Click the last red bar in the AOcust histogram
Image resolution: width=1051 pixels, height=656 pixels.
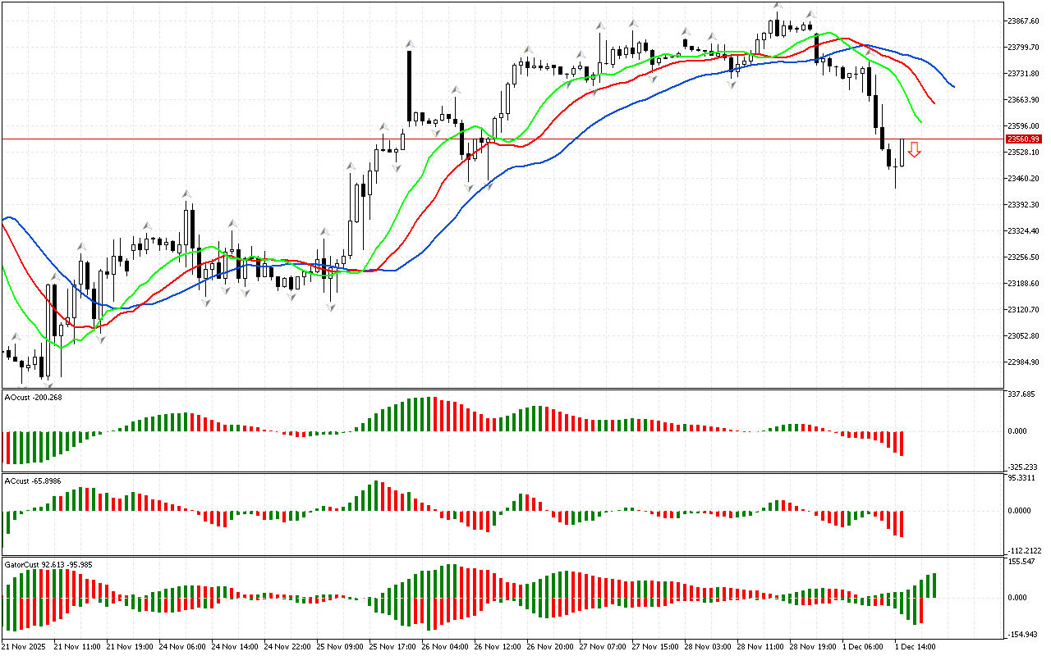[x=902, y=443]
